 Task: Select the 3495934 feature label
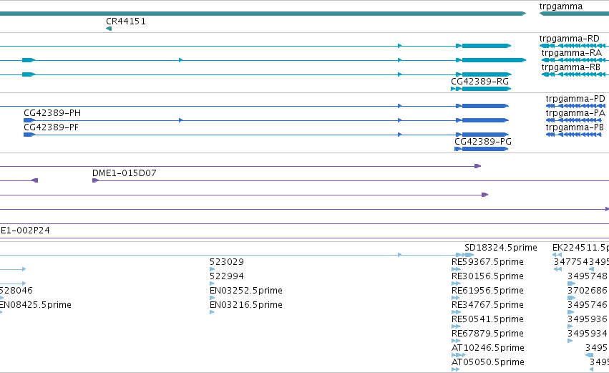tap(587, 334)
